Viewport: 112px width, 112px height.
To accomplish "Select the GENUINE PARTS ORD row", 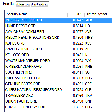I will pyautogui.click(x=58, y=84).
